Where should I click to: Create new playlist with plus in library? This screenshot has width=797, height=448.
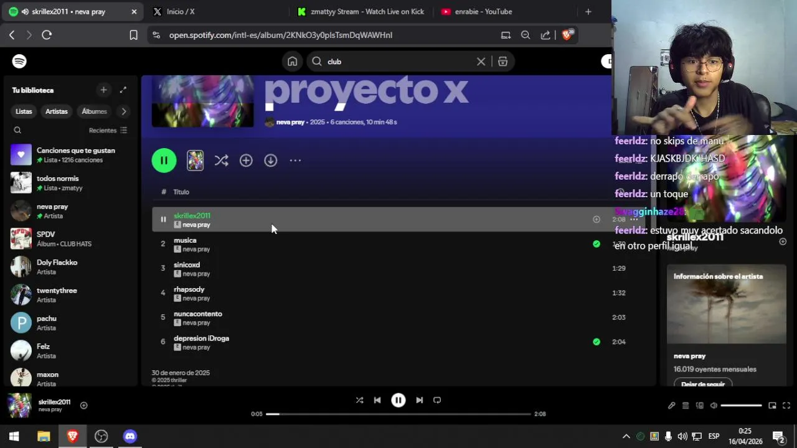coord(104,90)
